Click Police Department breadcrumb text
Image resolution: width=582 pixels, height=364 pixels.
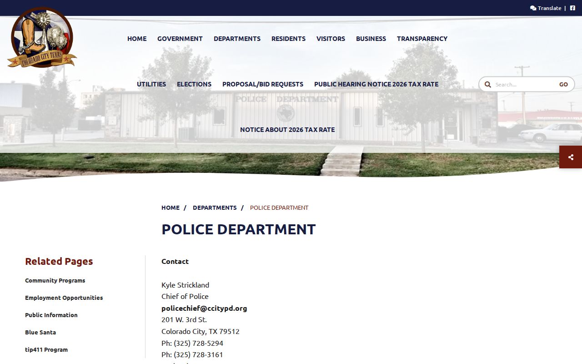(x=279, y=207)
